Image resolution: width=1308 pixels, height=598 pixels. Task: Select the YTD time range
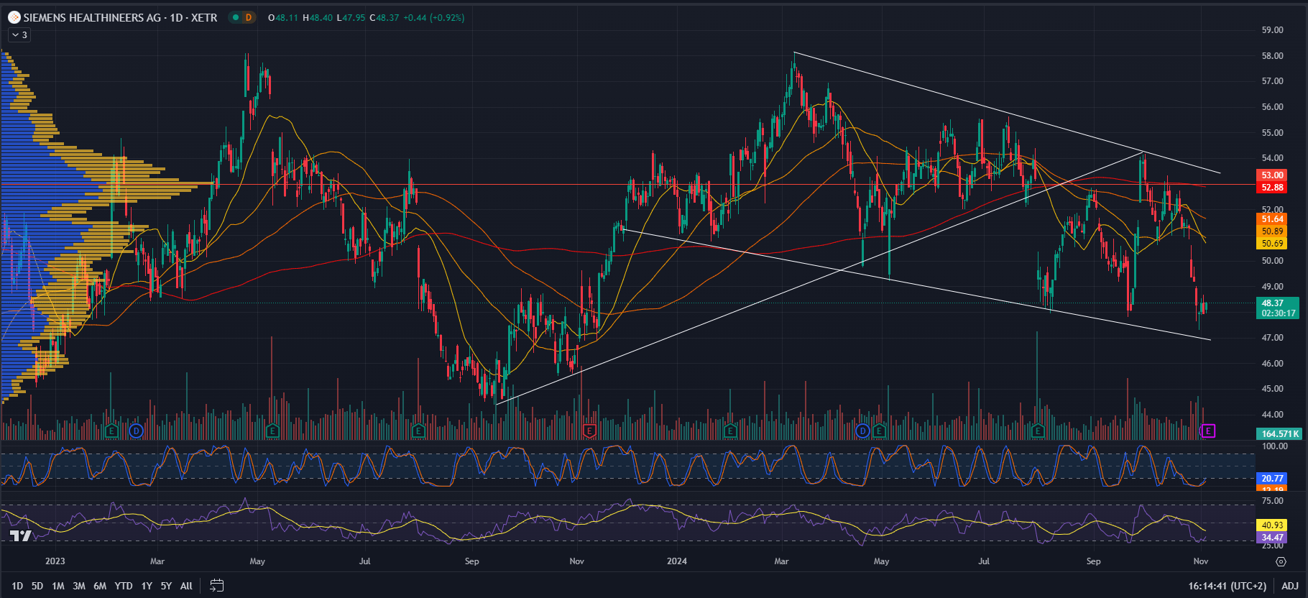coord(124,586)
